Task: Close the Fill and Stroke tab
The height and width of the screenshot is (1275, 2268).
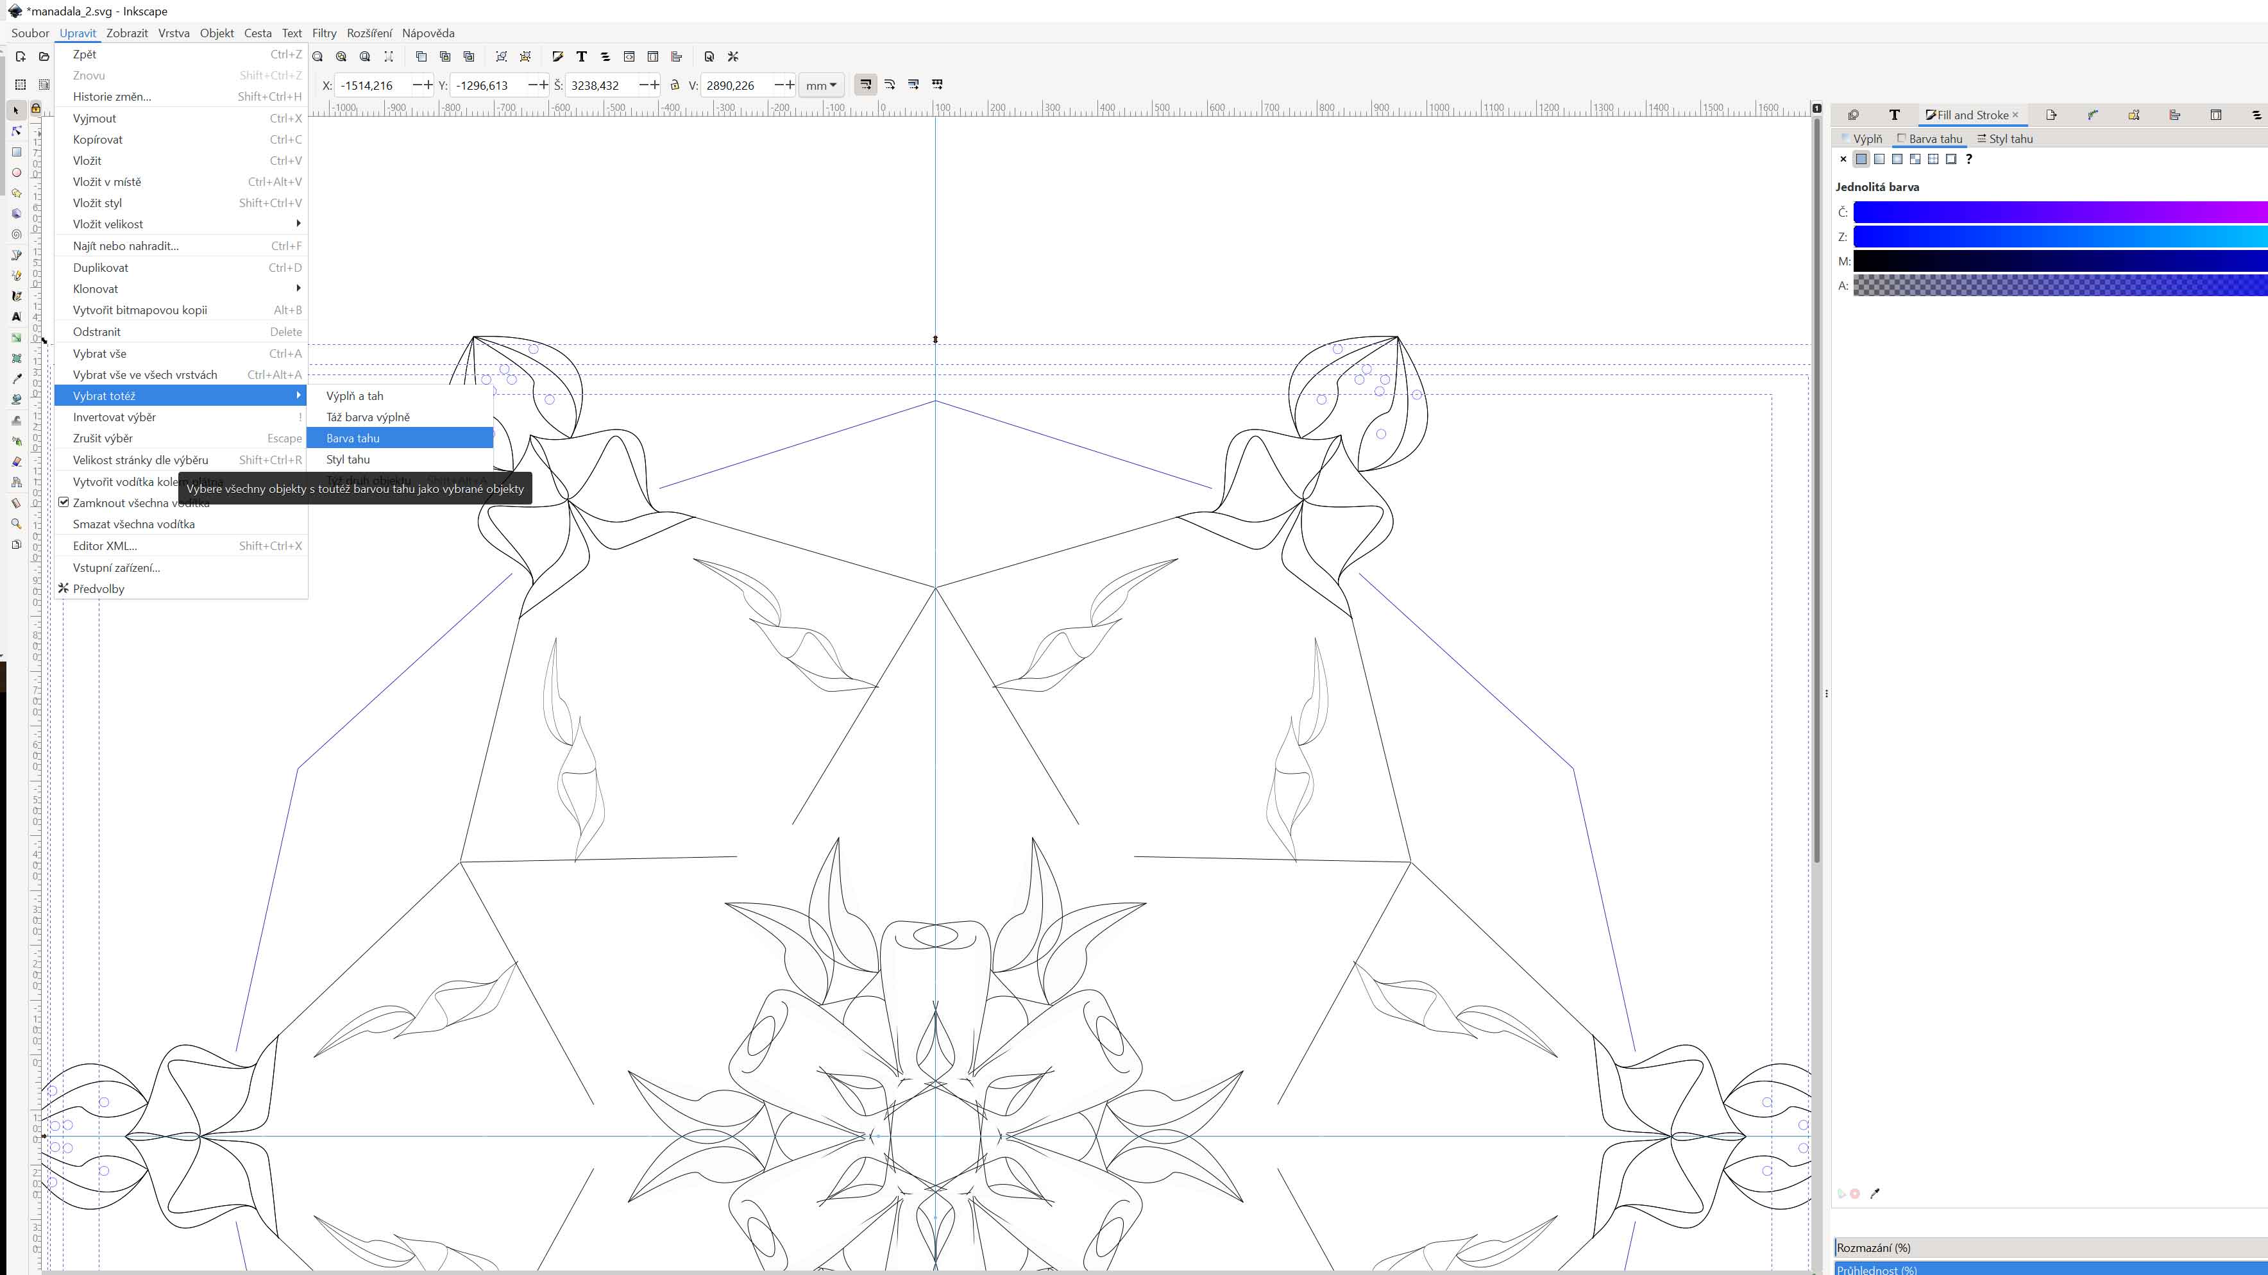Action: point(2015,115)
